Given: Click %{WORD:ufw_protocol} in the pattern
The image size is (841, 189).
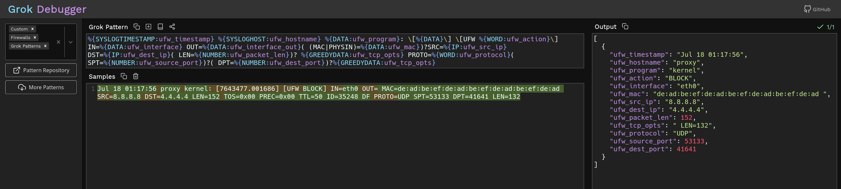Looking at the screenshot, I should pyautogui.click(x=471, y=55).
